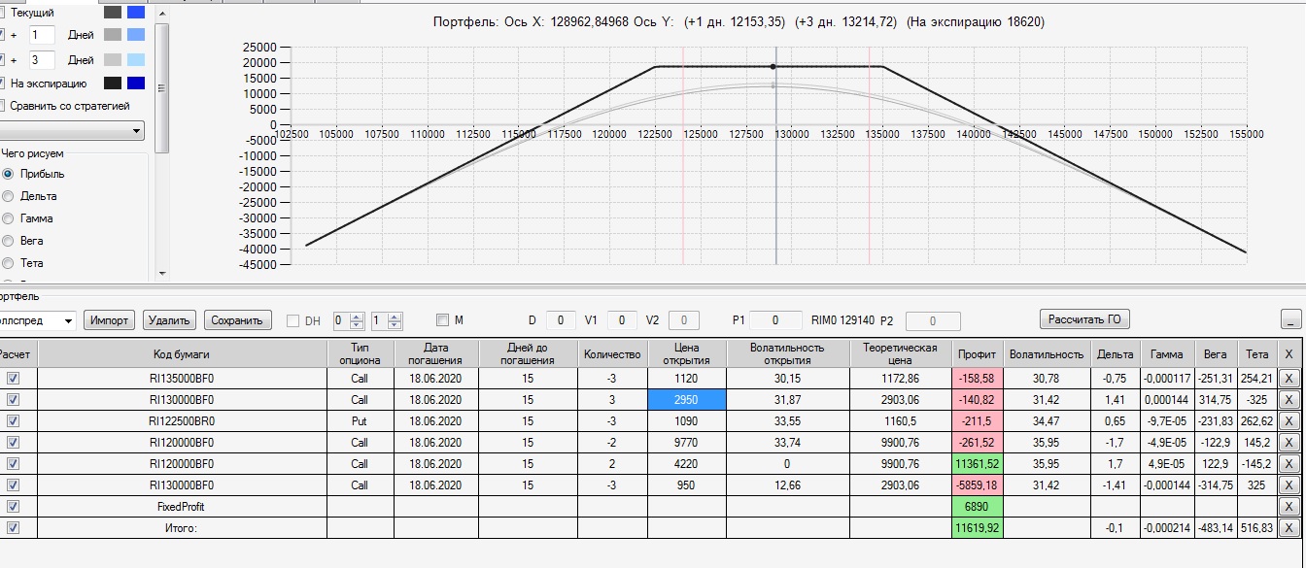Click the Удалить button

(170, 320)
